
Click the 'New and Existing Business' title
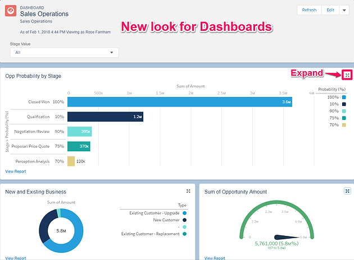(35, 192)
